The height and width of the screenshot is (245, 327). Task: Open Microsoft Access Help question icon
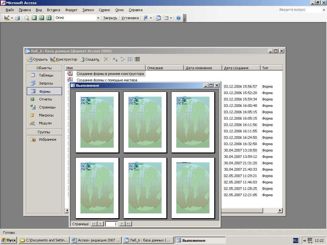pos(179,18)
